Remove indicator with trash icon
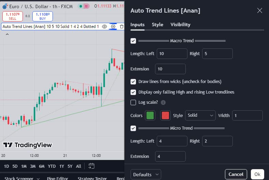269x180 pixels. coord(122,27)
